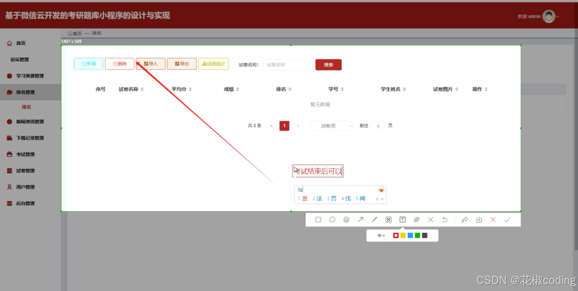
Task: Expand 新闻资讯管理 sidebar menu
Action: [30, 122]
